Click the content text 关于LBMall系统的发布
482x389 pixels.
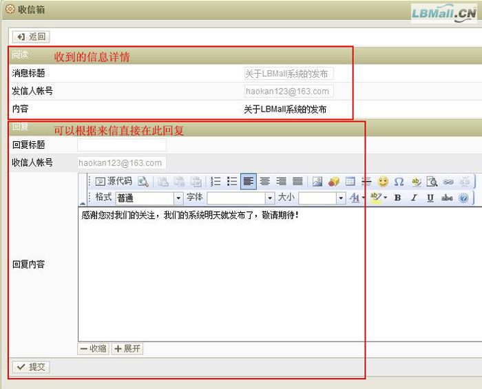tap(285, 109)
